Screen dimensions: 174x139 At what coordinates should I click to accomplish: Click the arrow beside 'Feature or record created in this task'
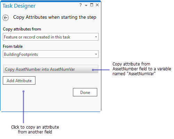[96, 37]
